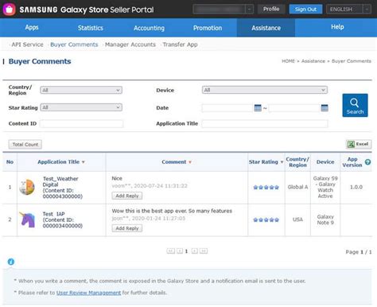Open the Help menu
Screen dimensions: 377x307
337,27
